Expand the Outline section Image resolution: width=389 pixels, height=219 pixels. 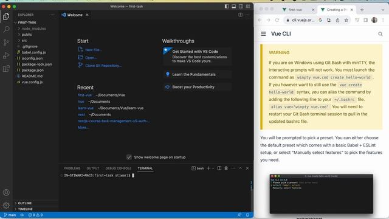(24, 203)
